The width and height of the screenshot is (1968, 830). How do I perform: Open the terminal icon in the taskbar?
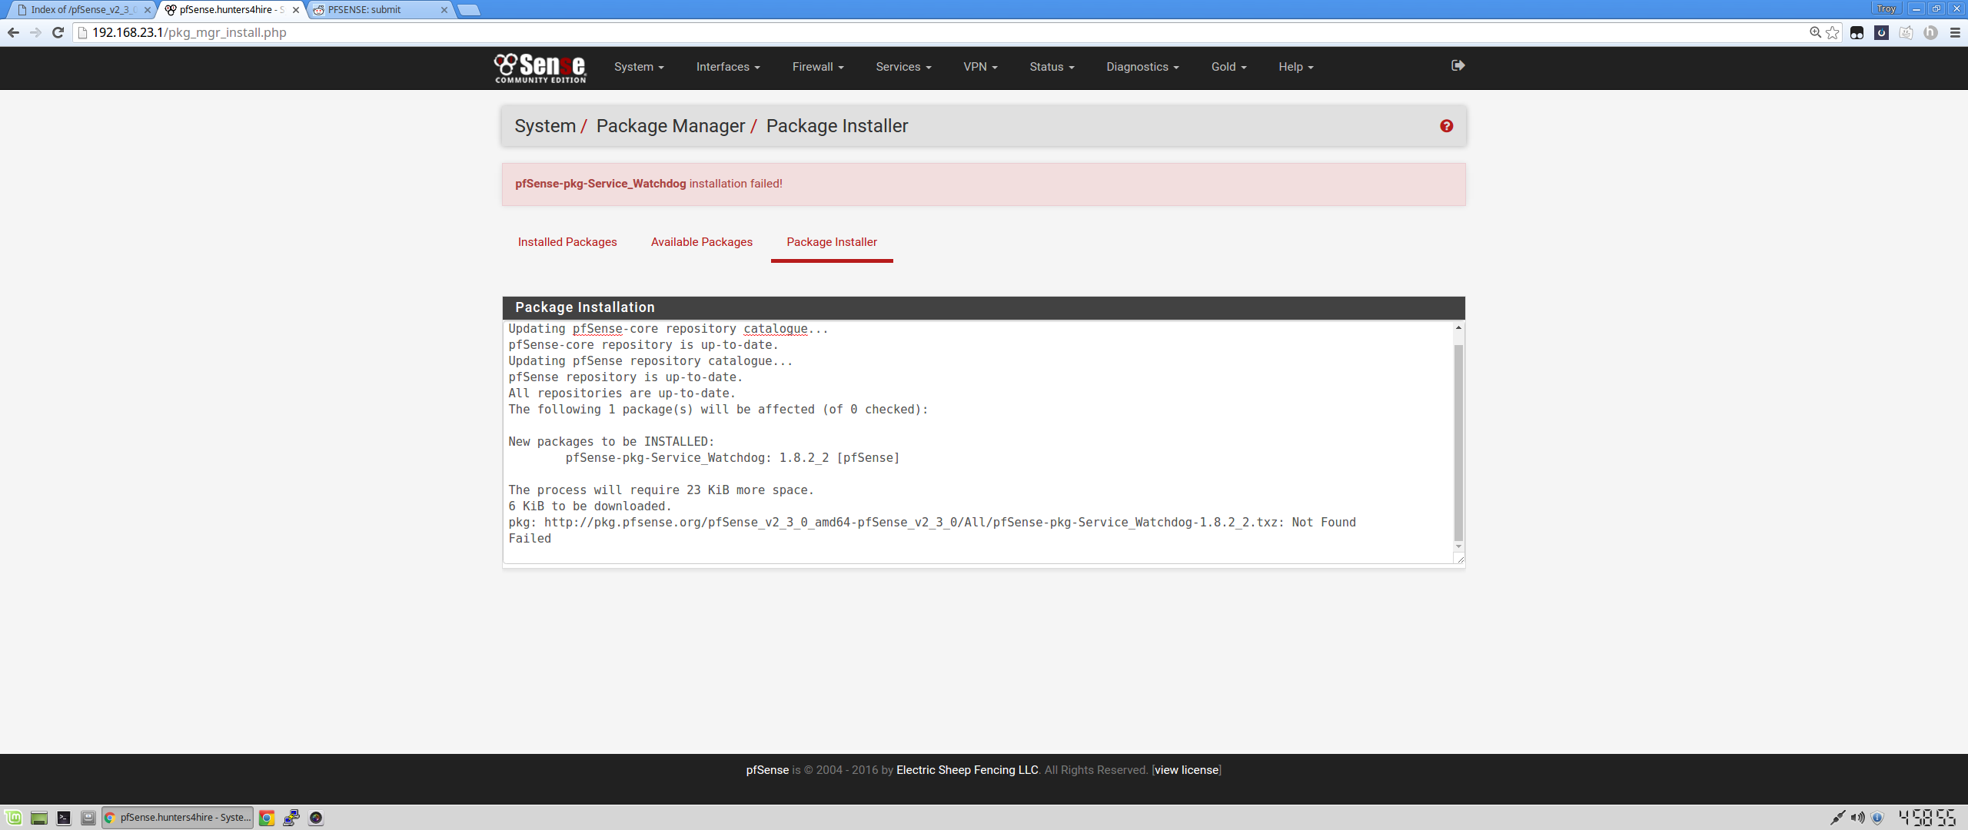click(64, 818)
